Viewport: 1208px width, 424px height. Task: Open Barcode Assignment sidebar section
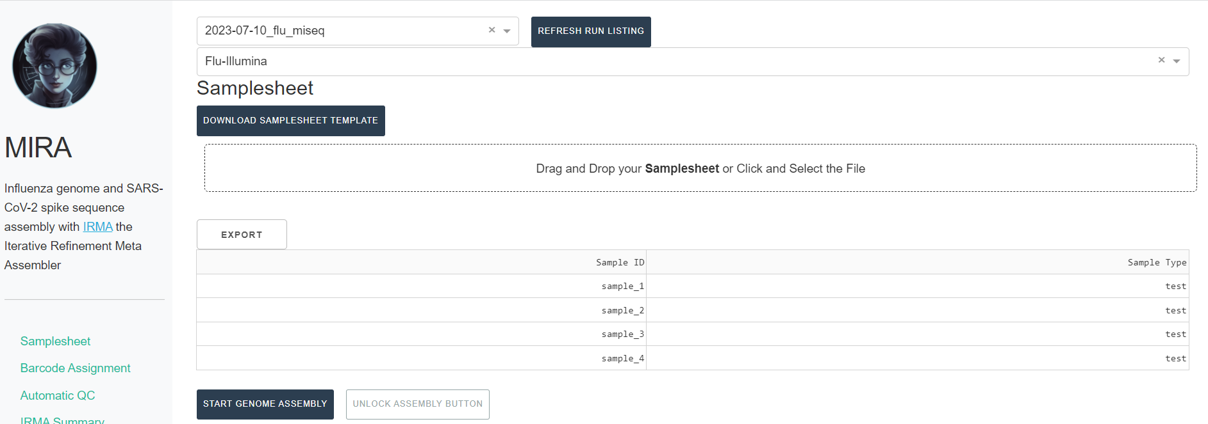75,368
